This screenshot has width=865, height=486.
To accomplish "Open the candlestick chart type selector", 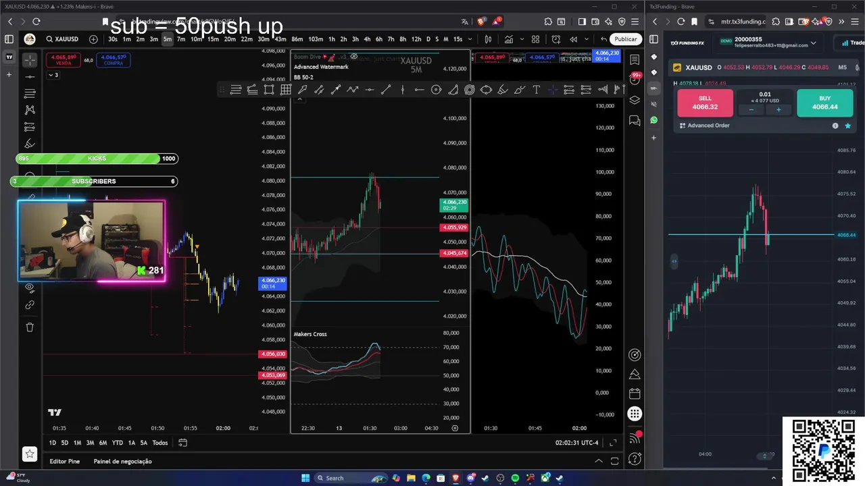I will pyautogui.click(x=487, y=39).
